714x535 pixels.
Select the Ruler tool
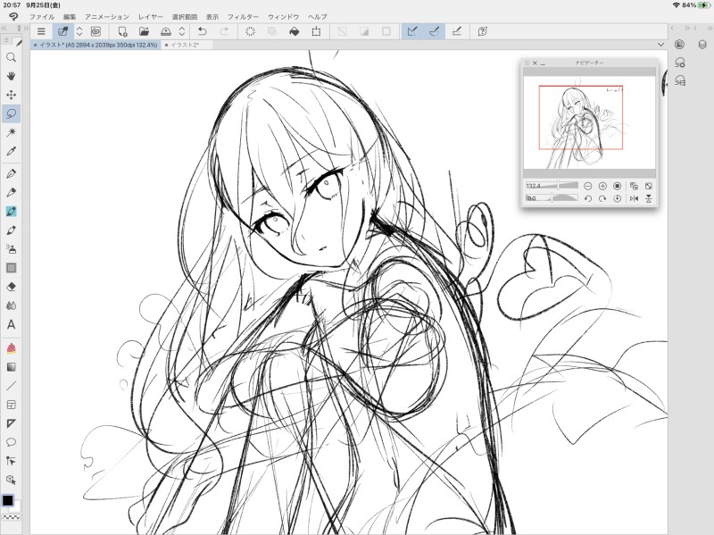[12, 423]
